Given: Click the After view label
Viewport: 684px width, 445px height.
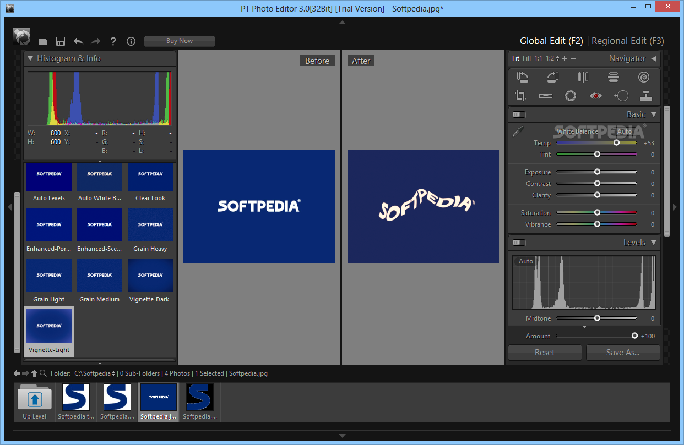Looking at the screenshot, I should point(361,61).
